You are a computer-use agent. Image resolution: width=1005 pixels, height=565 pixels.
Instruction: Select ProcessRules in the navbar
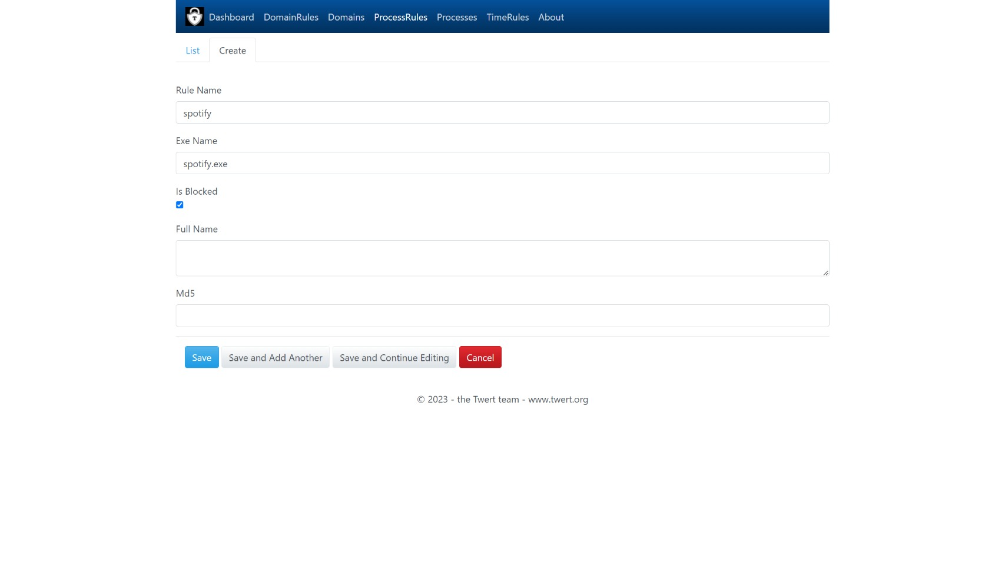(400, 17)
